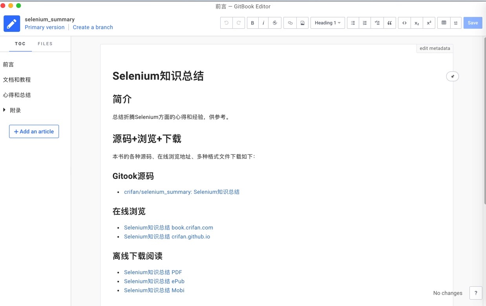Expand the 附录 tree arrow

click(x=4, y=110)
